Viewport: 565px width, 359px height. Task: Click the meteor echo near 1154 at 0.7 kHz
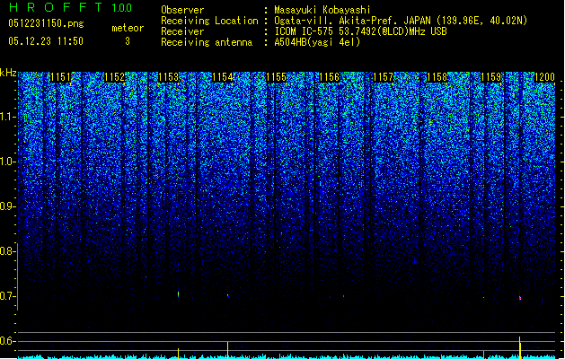coord(228,295)
